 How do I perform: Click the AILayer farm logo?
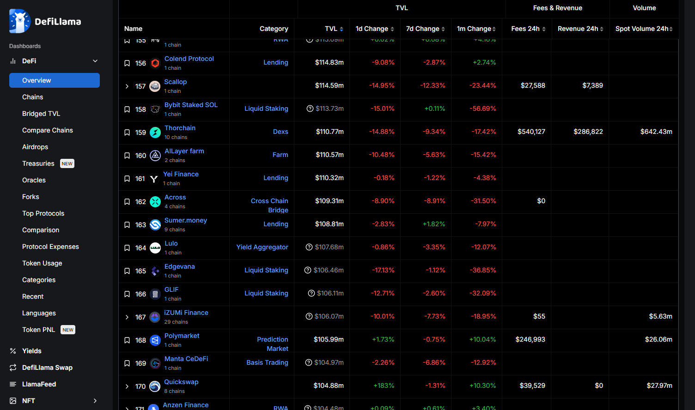click(x=155, y=156)
